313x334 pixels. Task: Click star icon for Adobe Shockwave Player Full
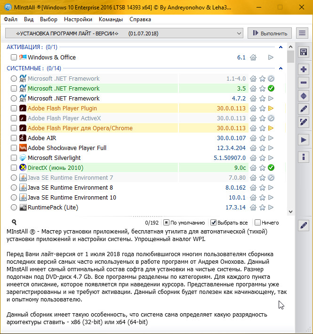click(x=263, y=148)
